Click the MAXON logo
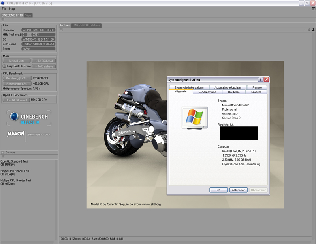This screenshot has height=244, width=316. click(x=16, y=134)
